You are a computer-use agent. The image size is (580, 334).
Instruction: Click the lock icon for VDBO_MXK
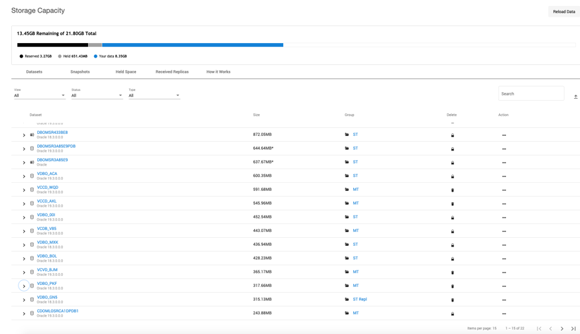pos(453,245)
